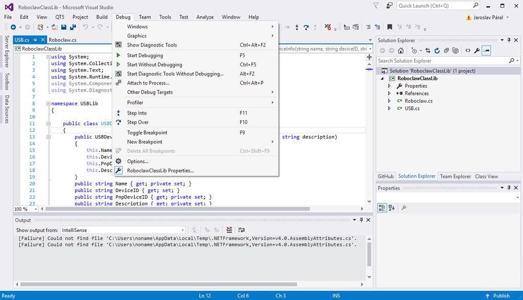Click the Step Into toolbar icon
This screenshot has width=523, height=300.
point(297,28)
